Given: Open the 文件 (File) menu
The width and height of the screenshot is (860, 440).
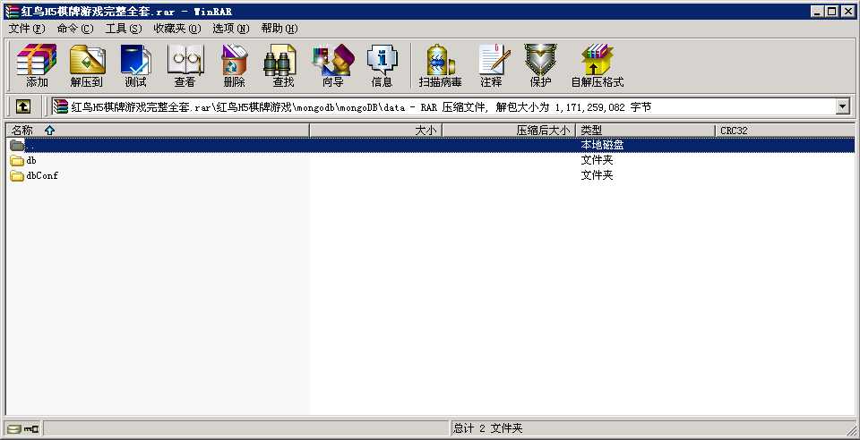Looking at the screenshot, I should coord(26,29).
